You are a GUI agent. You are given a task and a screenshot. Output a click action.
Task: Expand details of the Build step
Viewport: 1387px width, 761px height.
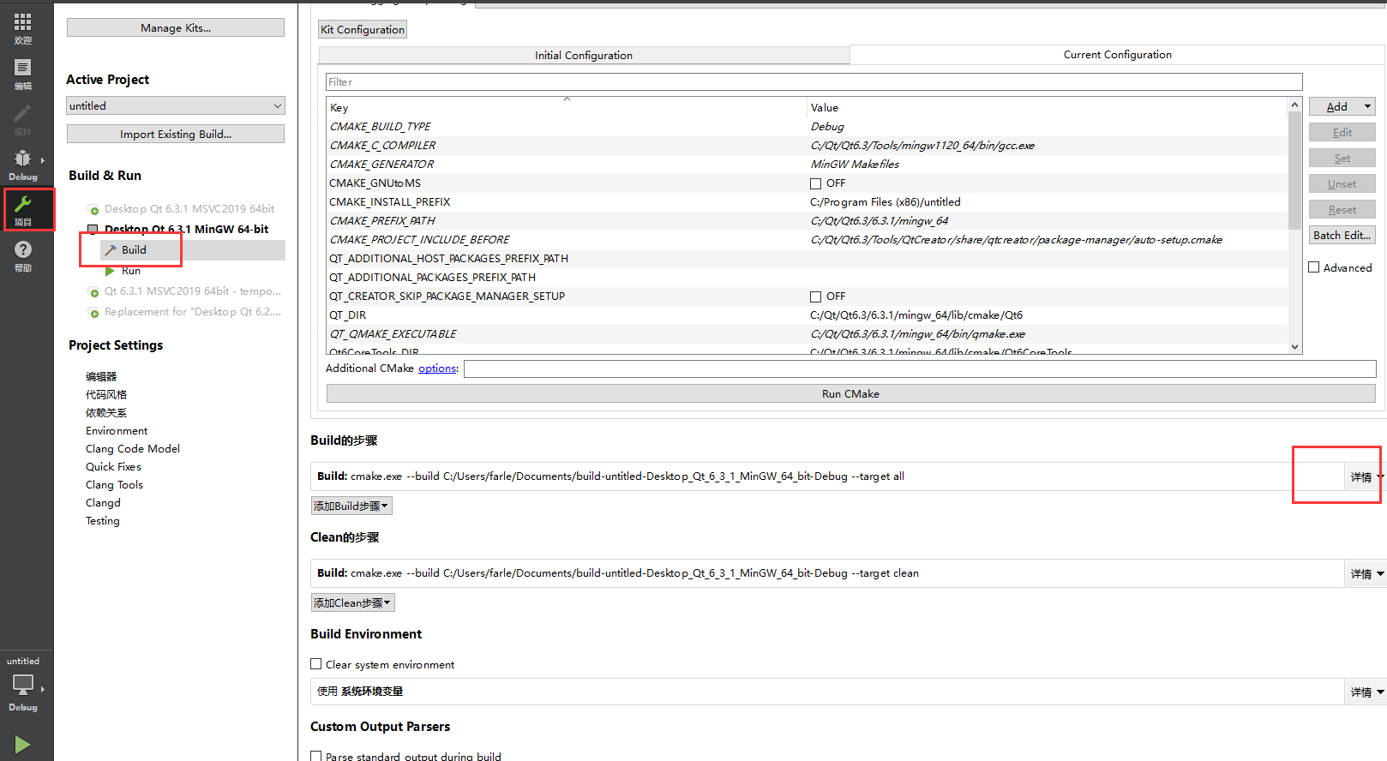coord(1366,476)
